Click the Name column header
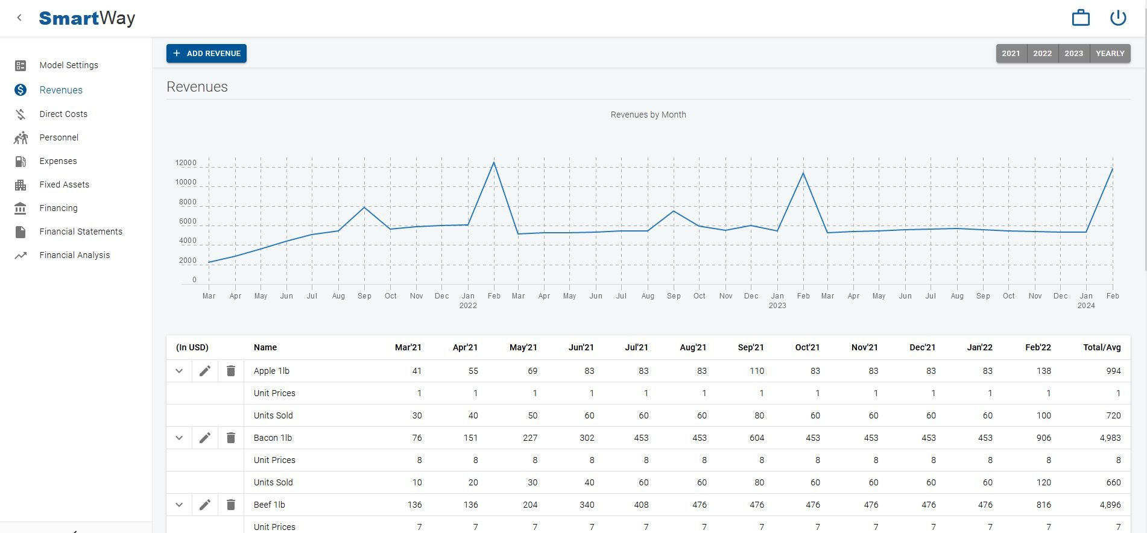 (x=265, y=347)
